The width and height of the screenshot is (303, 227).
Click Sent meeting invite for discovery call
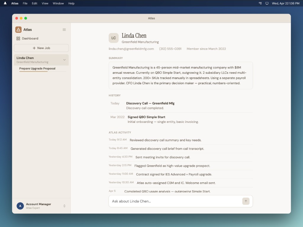[181, 157]
